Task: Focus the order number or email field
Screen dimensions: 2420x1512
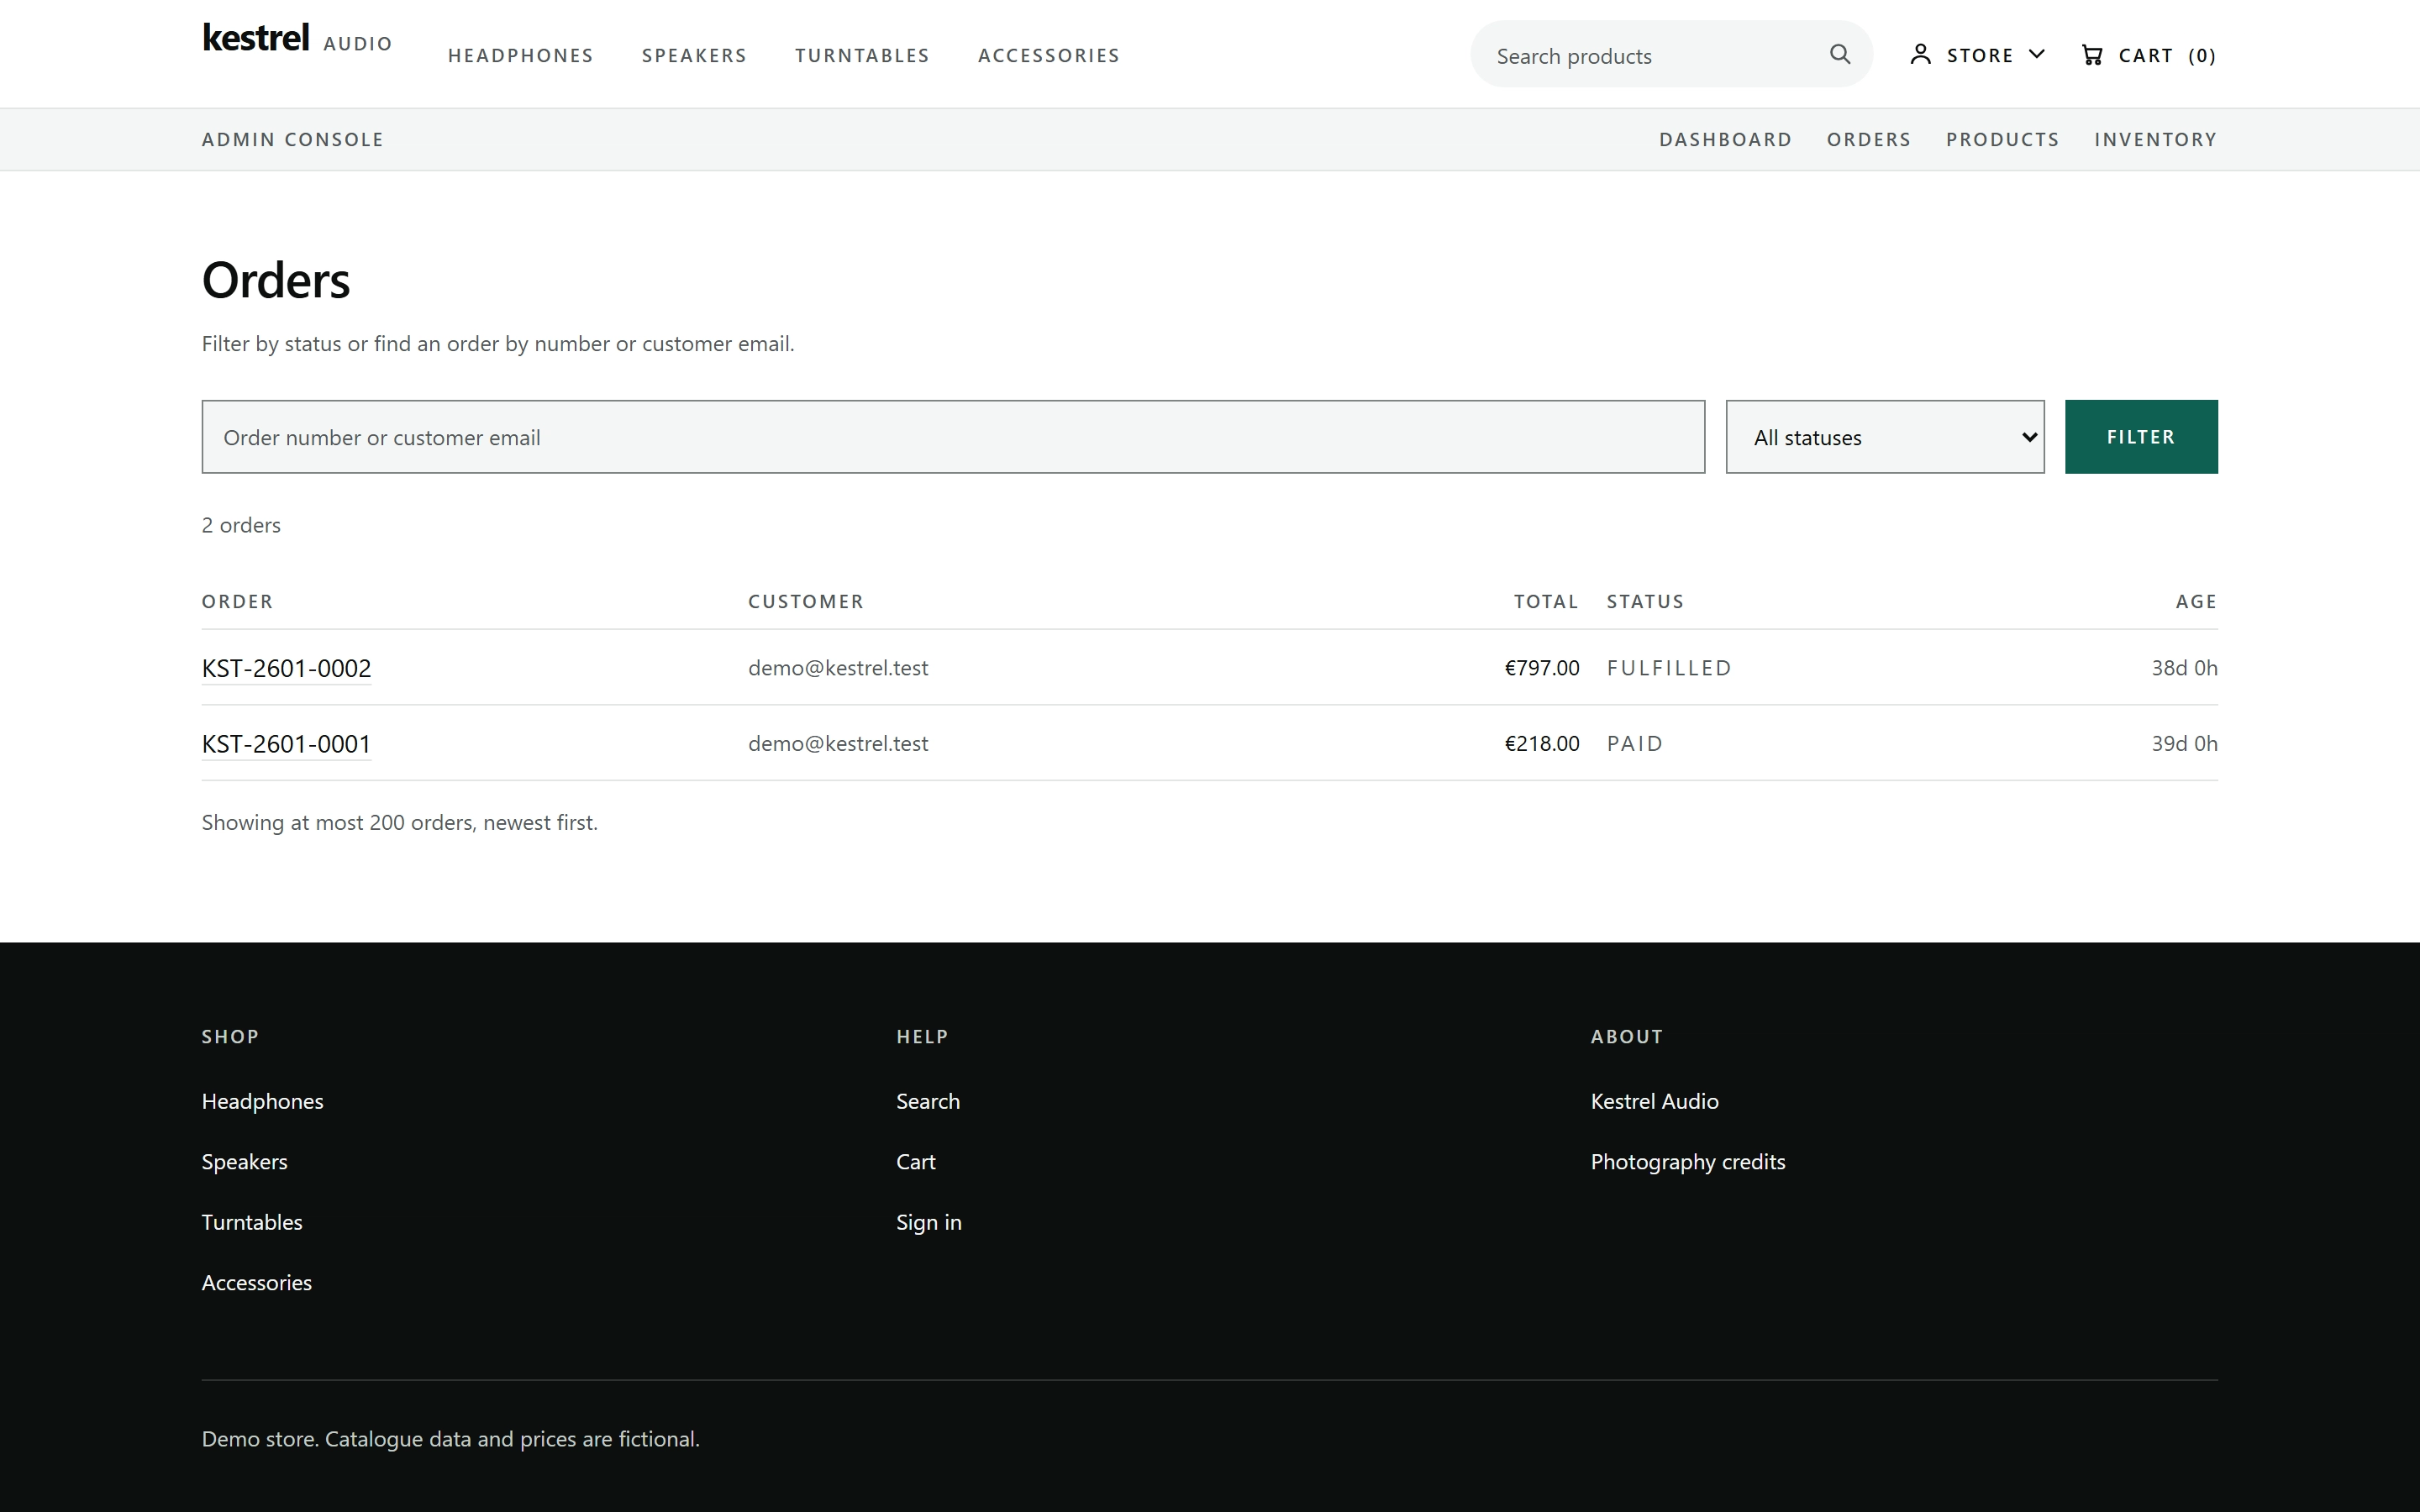Action: click(x=953, y=437)
